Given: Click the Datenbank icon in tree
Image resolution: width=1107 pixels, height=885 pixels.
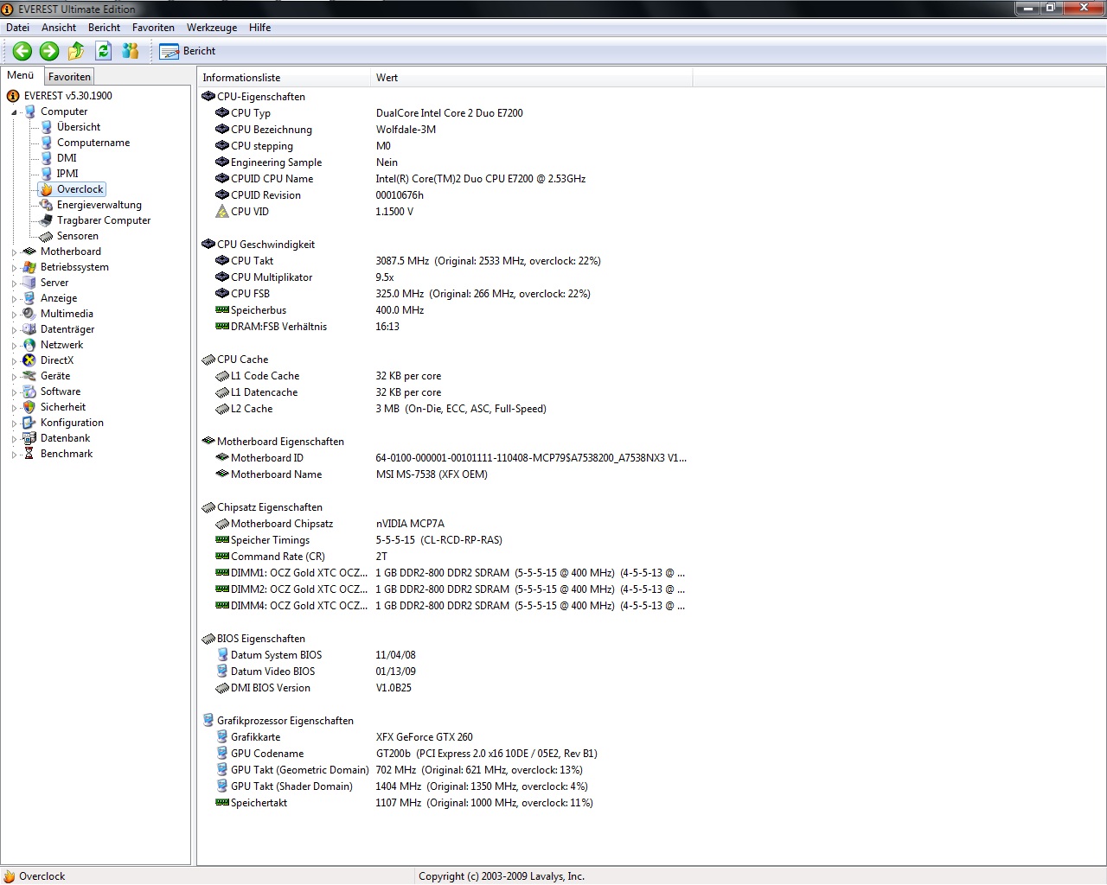Looking at the screenshot, I should [x=29, y=438].
